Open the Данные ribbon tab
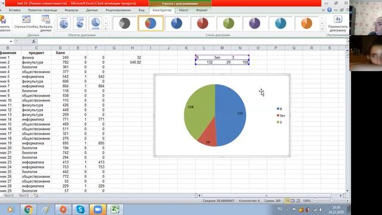Viewport: 382px width, 215px height. [92, 10]
